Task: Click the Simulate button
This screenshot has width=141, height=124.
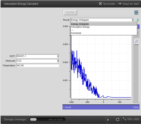Action: tap(70, 12)
